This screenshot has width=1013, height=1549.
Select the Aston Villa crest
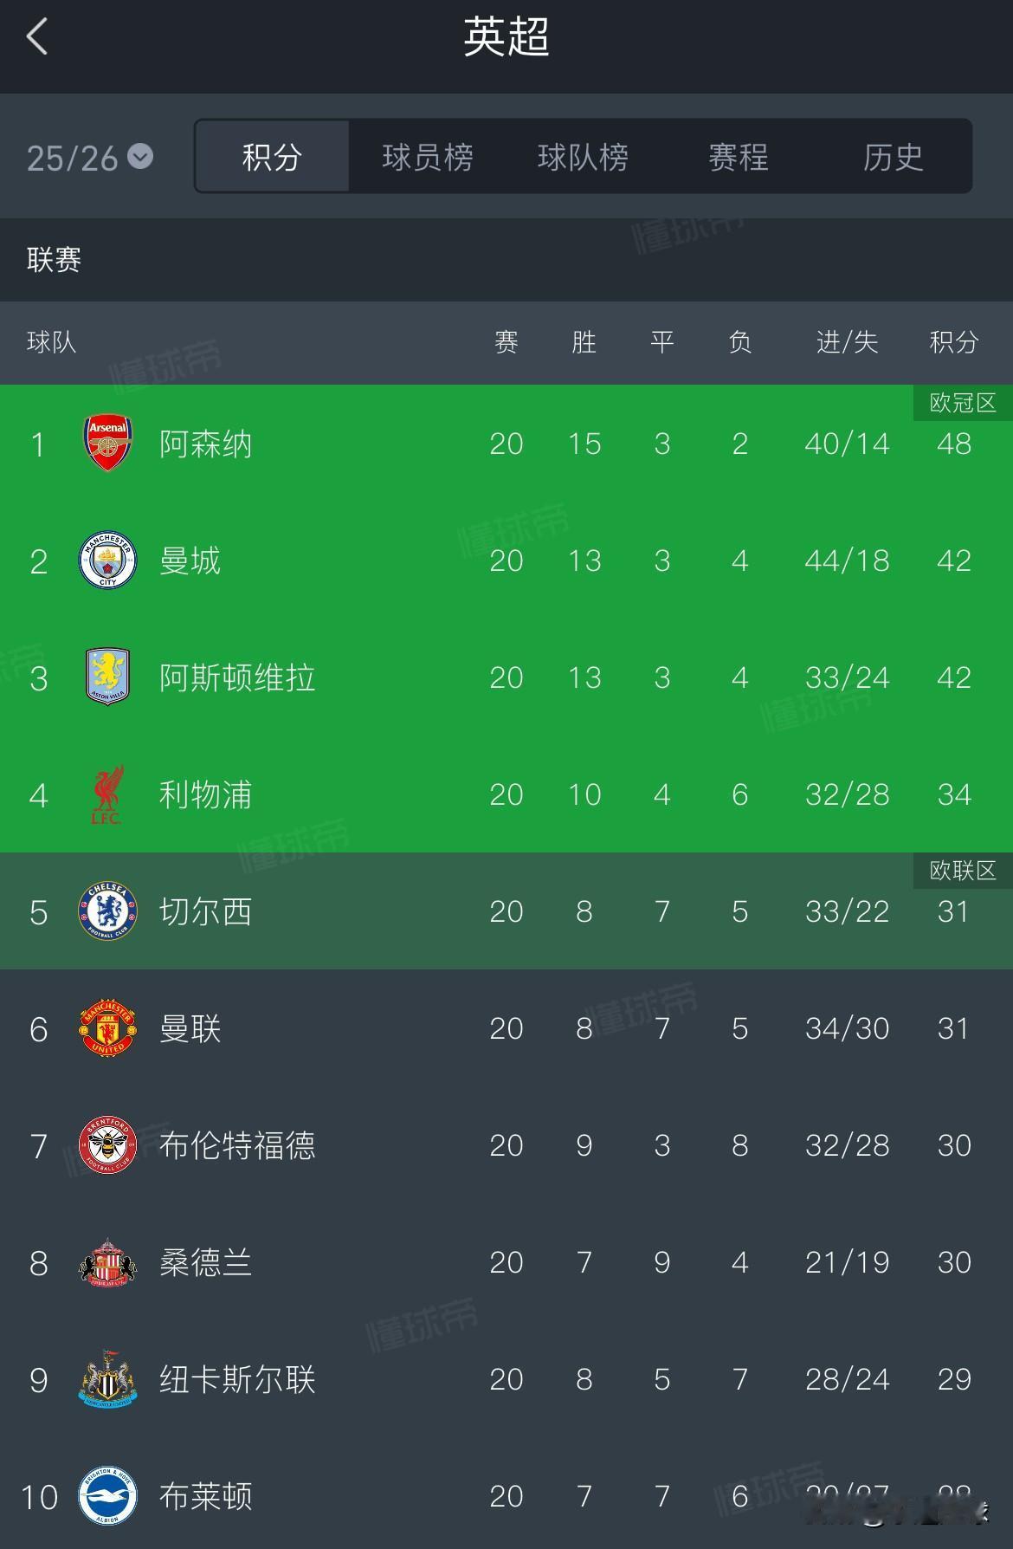tap(107, 677)
